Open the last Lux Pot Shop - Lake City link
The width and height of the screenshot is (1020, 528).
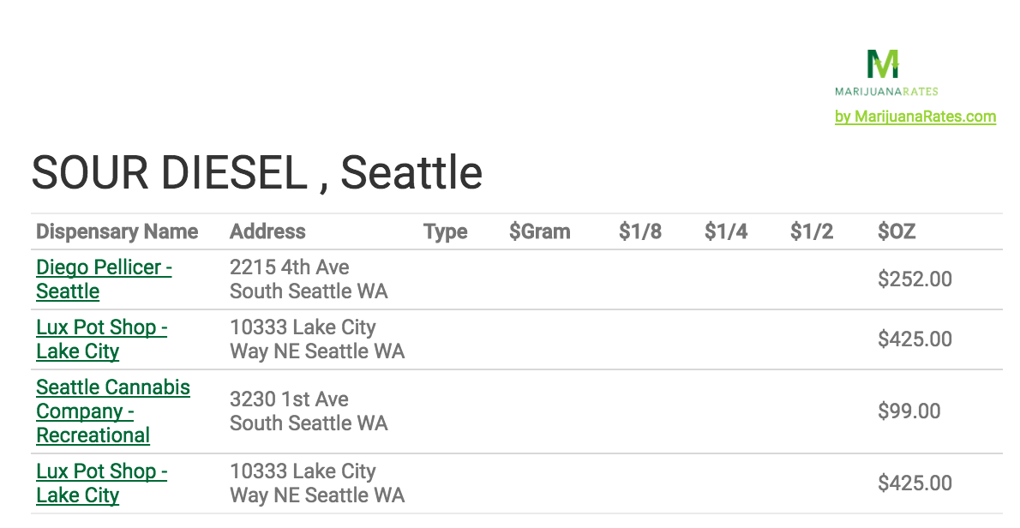coord(101,483)
